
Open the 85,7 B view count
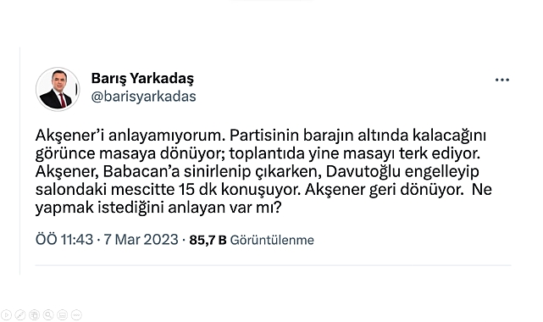208,240
